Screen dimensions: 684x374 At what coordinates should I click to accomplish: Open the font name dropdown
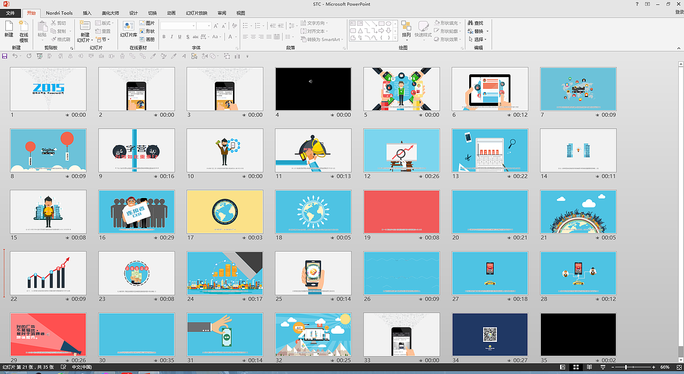[193, 26]
